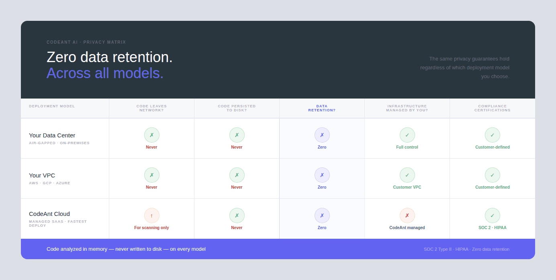Click the Your VPC row title
556x280 pixels.
click(x=42, y=175)
